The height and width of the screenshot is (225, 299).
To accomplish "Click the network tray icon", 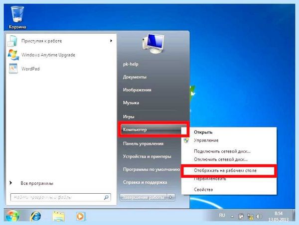I will pos(250,216).
